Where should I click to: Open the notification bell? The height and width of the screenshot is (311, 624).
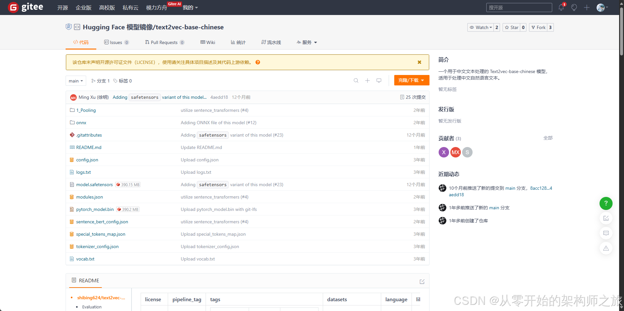tap(561, 7)
